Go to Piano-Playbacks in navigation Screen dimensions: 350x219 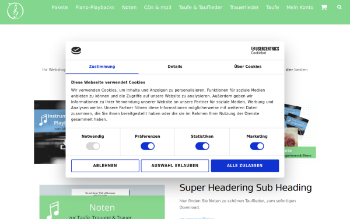95,8
